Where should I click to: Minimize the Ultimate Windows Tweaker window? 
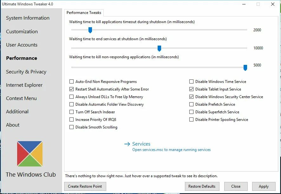point(244,4)
